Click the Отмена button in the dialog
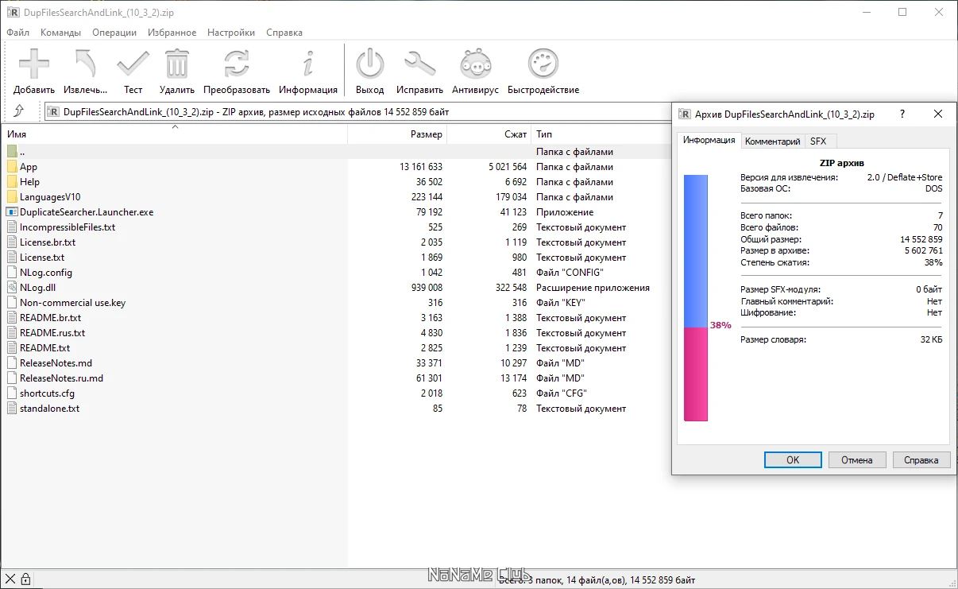Image resolution: width=958 pixels, height=589 pixels. pyautogui.click(x=857, y=459)
